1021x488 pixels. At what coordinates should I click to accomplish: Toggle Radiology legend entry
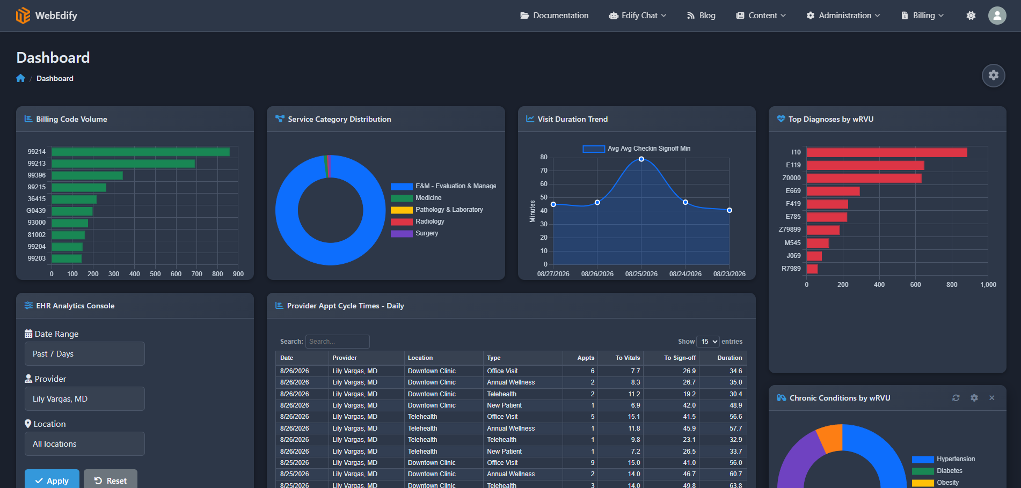(x=418, y=221)
